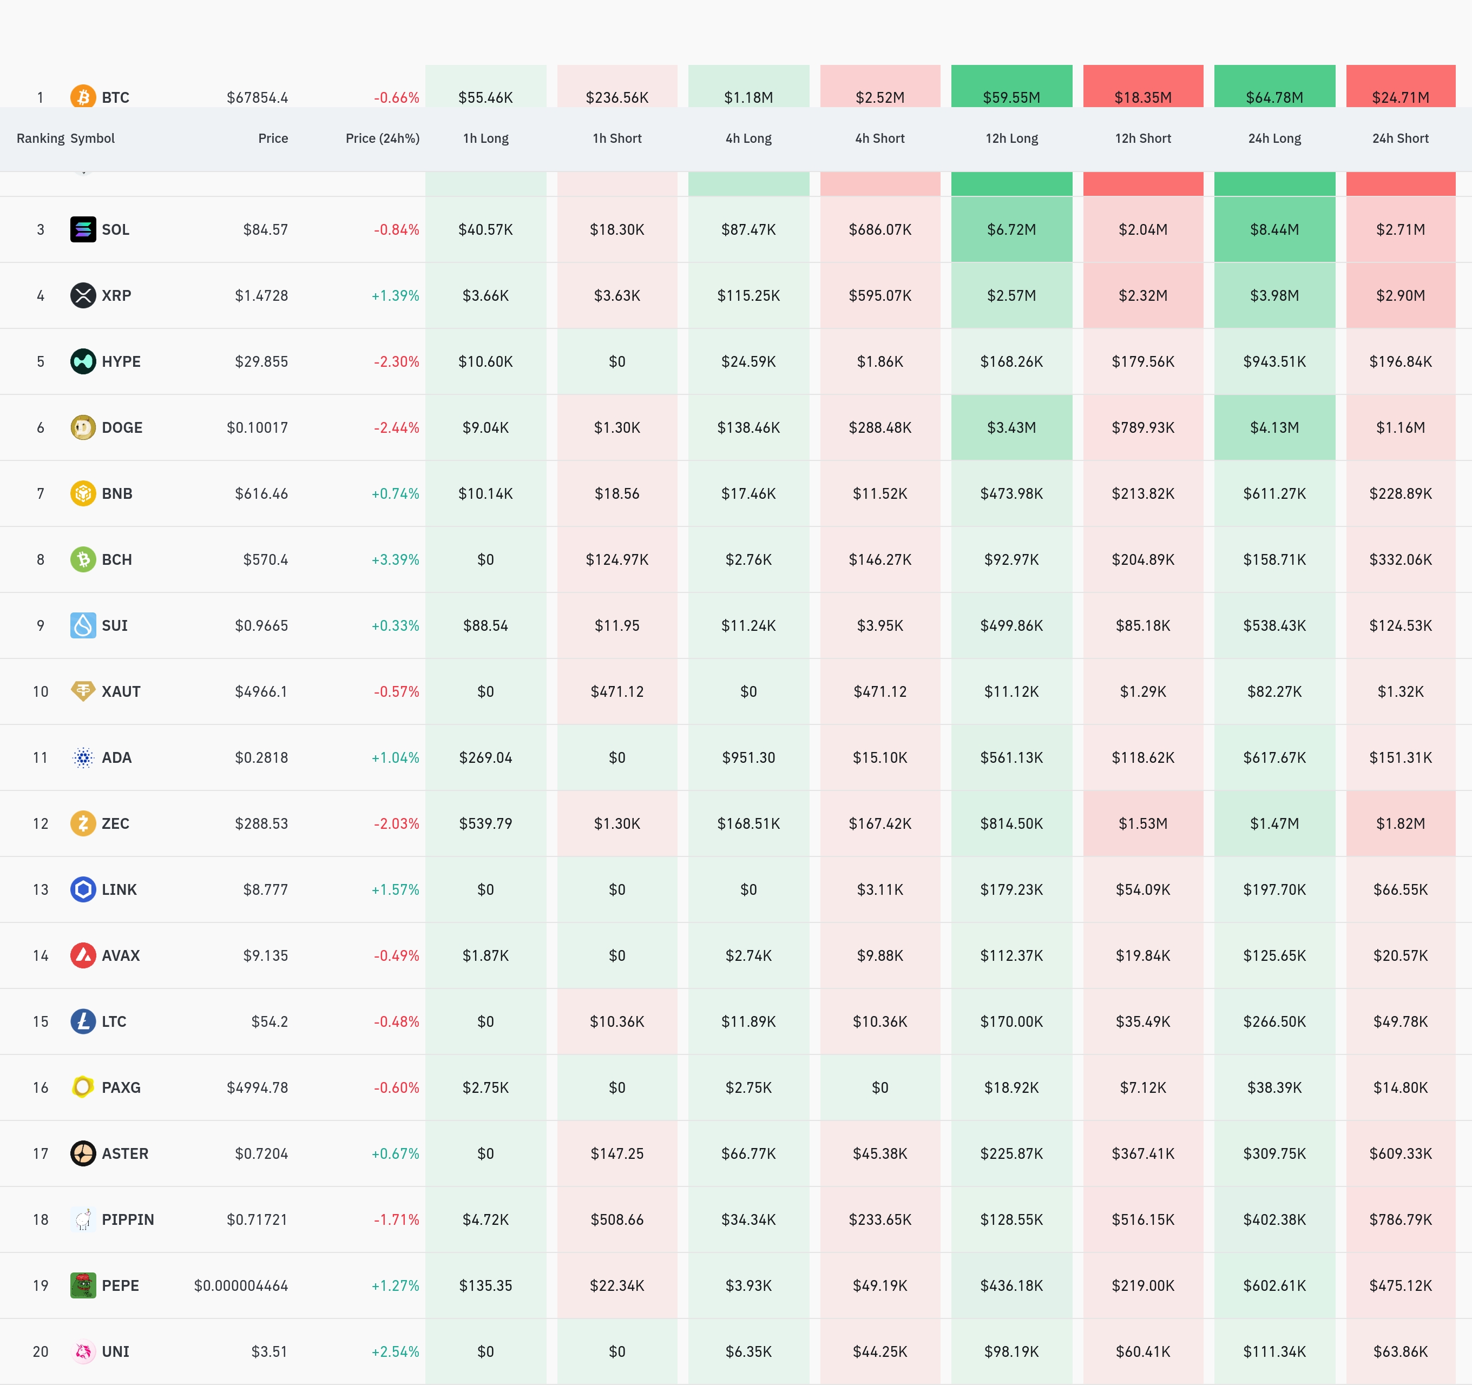Click the XRP coin logo
The height and width of the screenshot is (1385, 1472).
pos(83,295)
